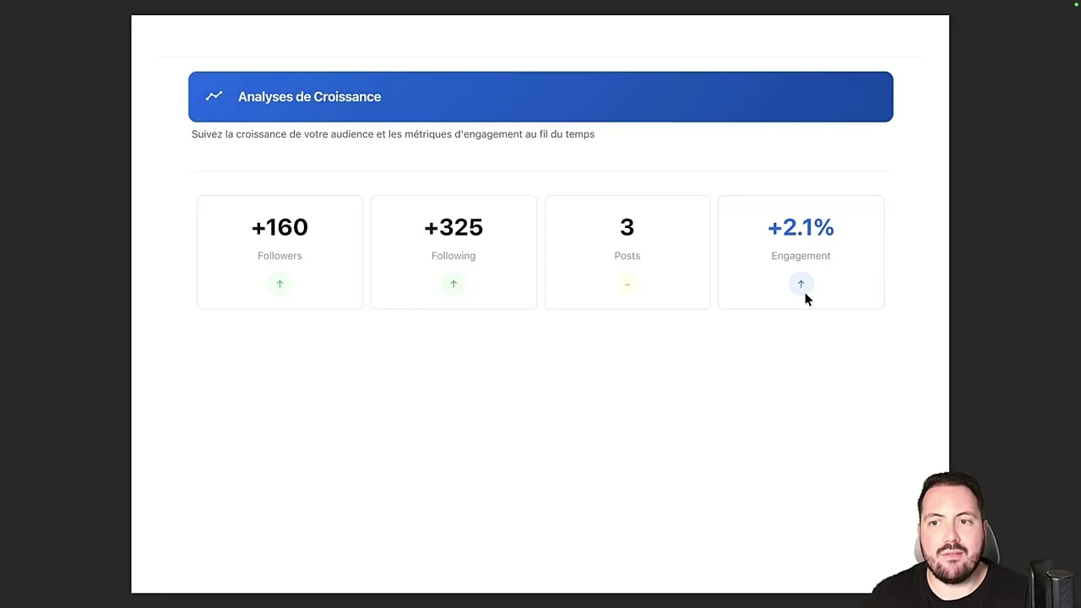Select the blue up arrow under Engagement
Screen dimensions: 1081x608
click(801, 284)
